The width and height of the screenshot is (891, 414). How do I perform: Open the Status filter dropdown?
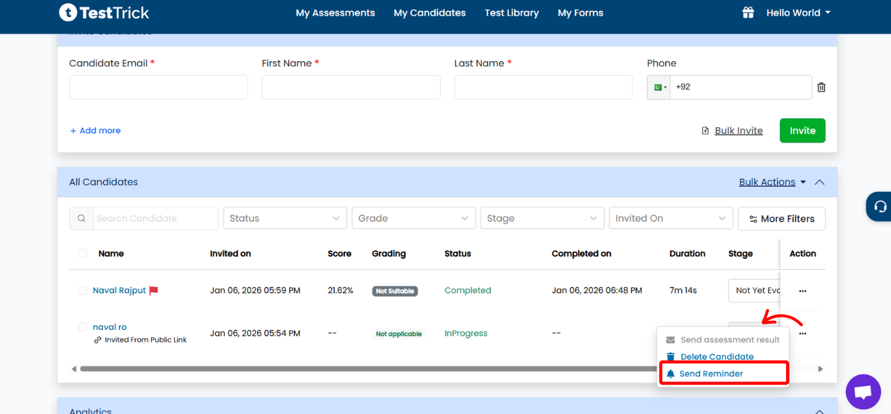click(284, 218)
